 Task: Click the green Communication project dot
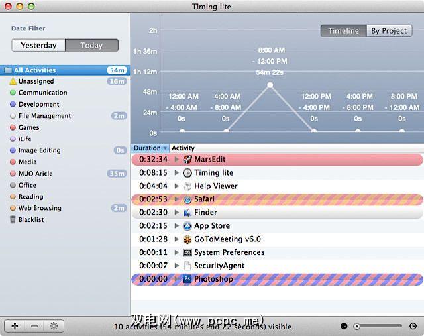click(x=13, y=93)
